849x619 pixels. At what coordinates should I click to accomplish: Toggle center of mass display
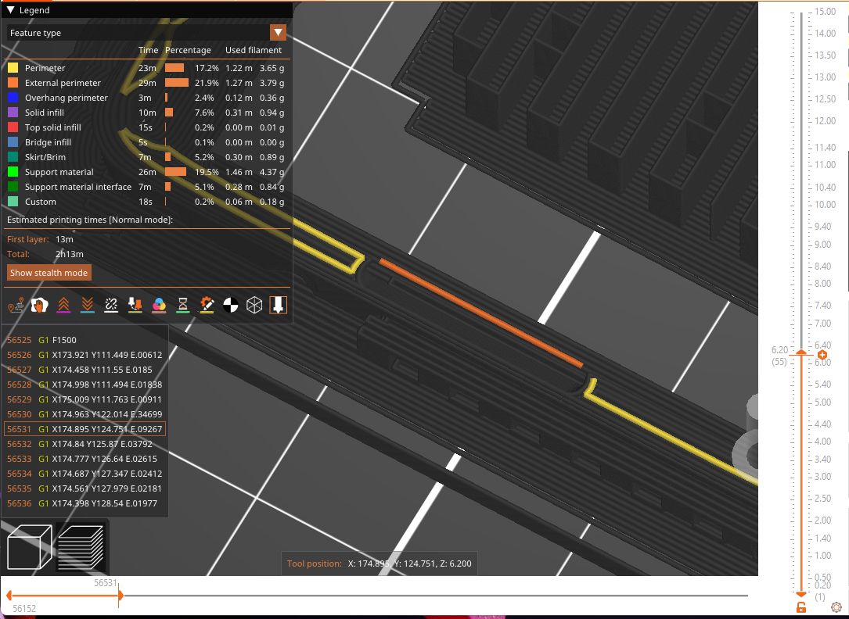[230, 305]
